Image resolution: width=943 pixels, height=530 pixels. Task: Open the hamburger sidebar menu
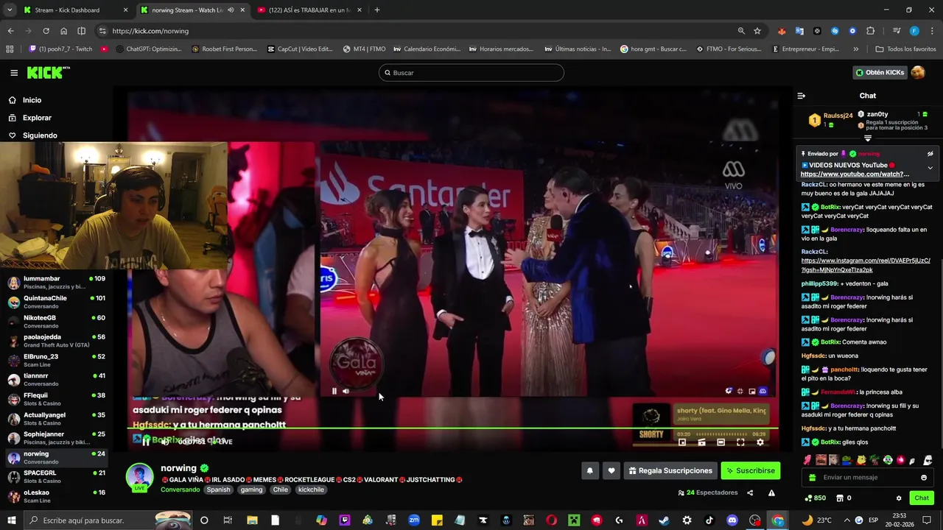pyautogui.click(x=14, y=73)
